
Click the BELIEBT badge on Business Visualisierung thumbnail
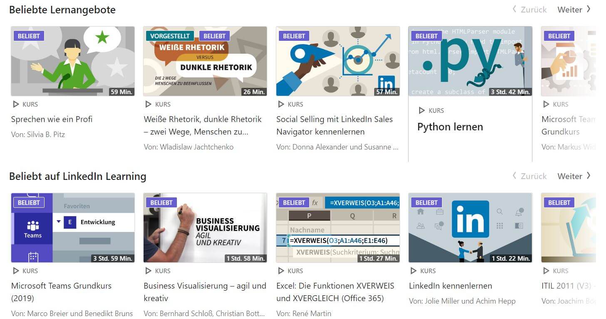161,202
